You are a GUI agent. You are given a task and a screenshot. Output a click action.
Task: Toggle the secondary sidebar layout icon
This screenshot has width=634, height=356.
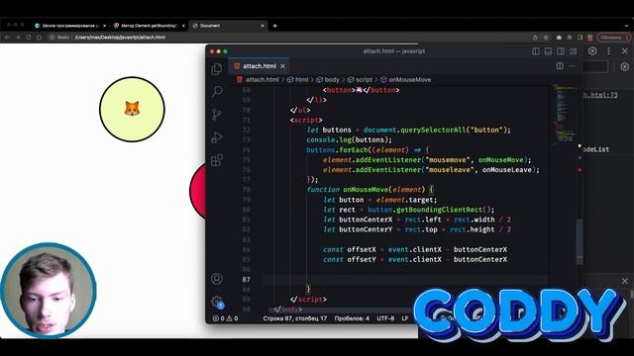(561, 51)
